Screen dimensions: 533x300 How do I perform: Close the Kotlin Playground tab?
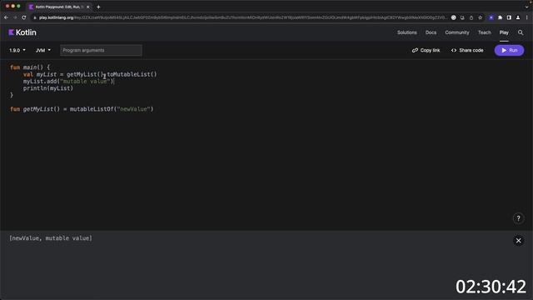pos(87,7)
